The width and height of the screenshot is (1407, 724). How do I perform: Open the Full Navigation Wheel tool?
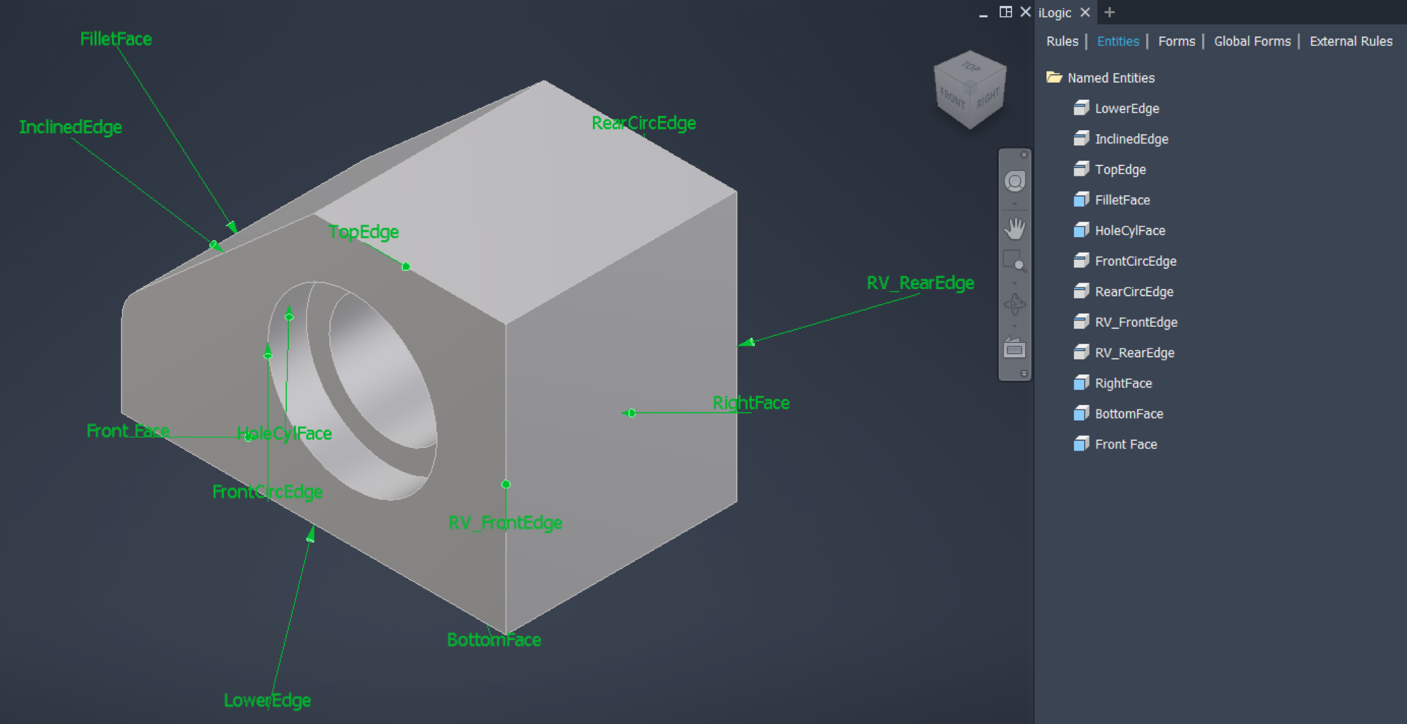(x=1015, y=180)
